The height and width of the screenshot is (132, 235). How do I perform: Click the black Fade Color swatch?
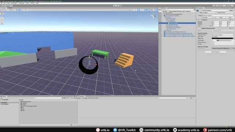222,38
